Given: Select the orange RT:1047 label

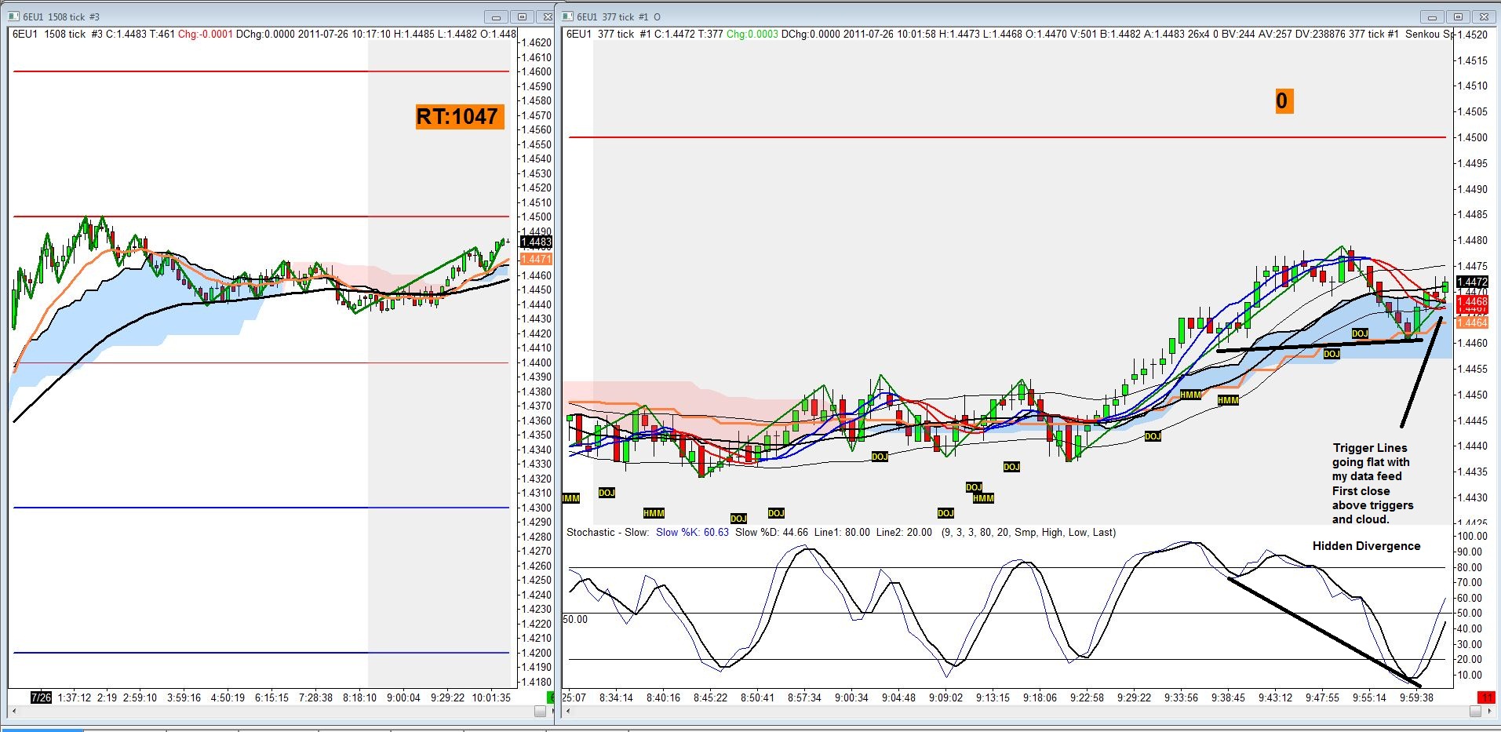Looking at the screenshot, I should pos(459,116).
